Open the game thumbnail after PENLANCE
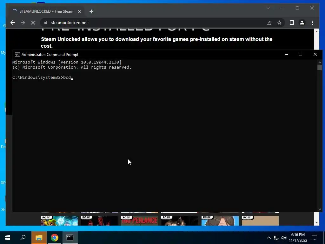 point(180,220)
